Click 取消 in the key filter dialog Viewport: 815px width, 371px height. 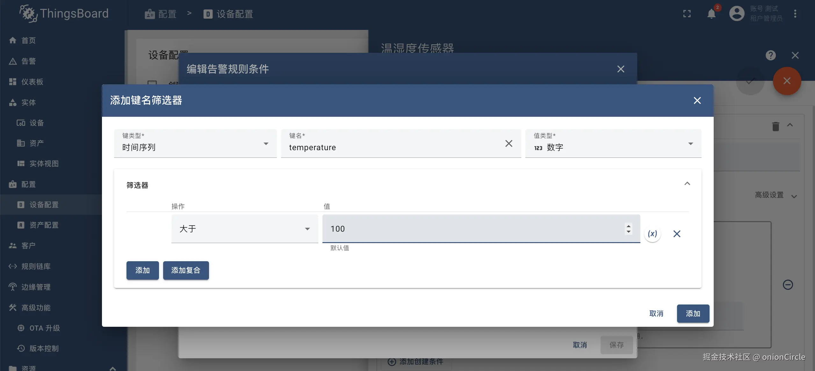click(x=656, y=314)
